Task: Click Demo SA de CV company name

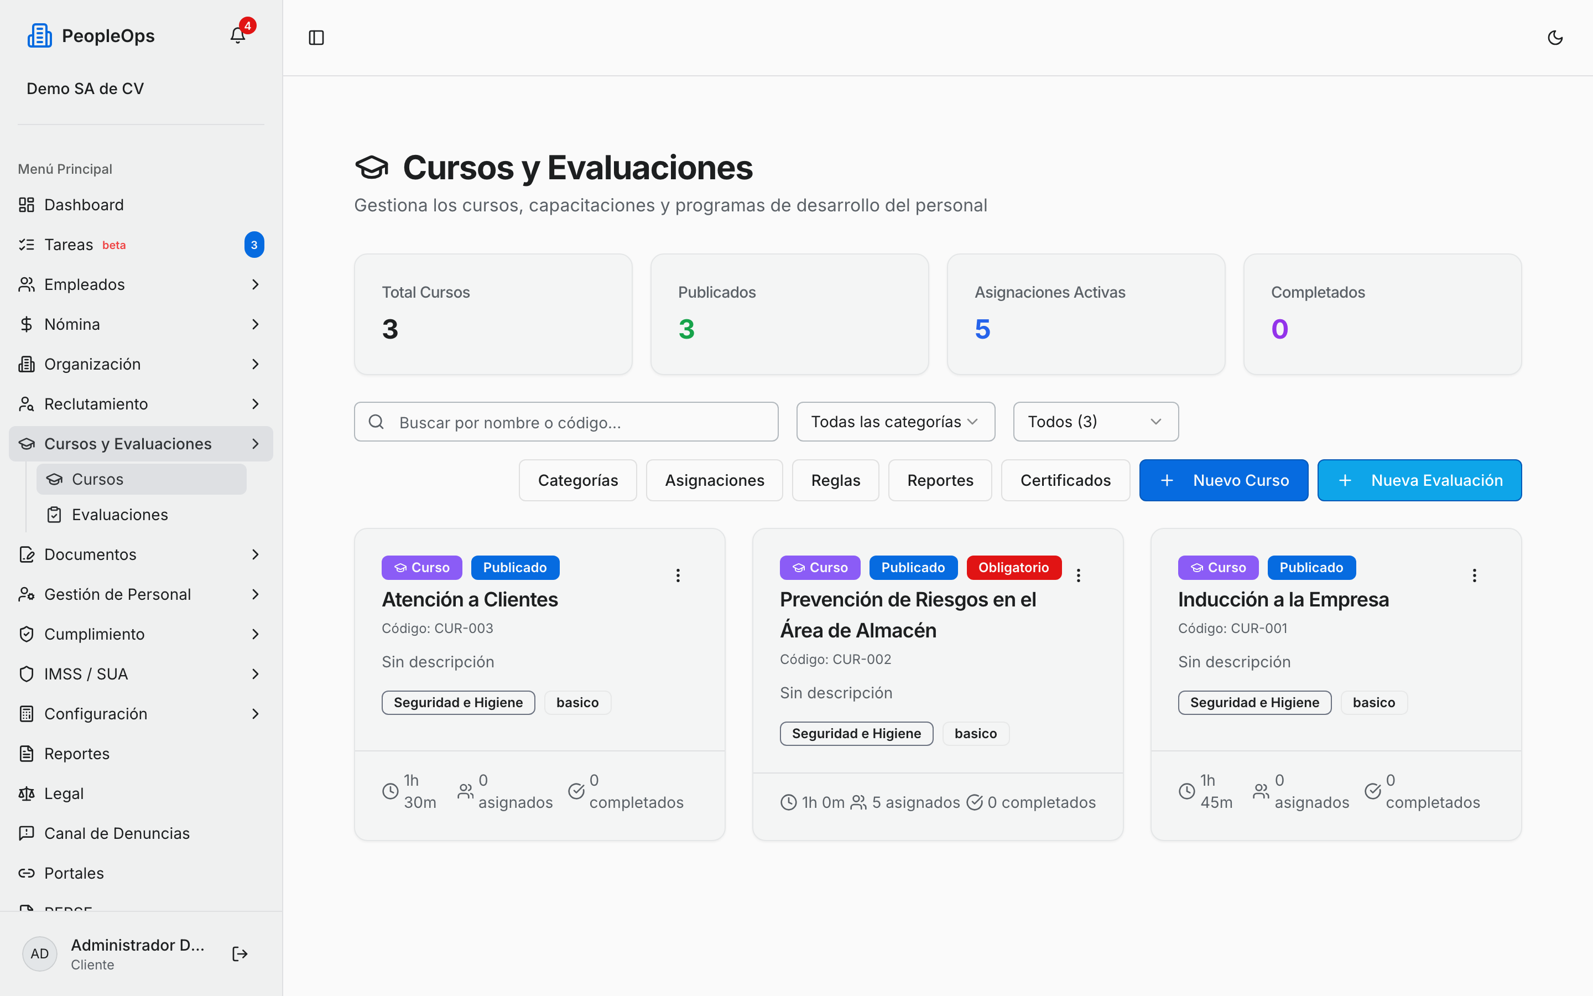Action: click(x=85, y=89)
